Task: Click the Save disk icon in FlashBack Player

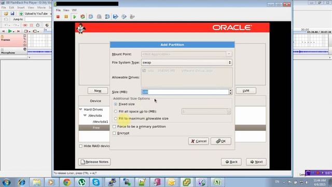Action: 12,14
